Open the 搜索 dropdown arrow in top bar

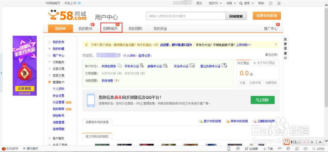click(x=253, y=4)
